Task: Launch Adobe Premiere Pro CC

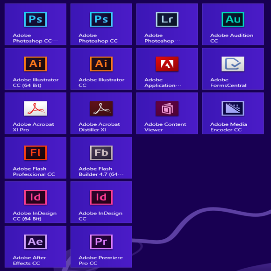Action: (101, 247)
